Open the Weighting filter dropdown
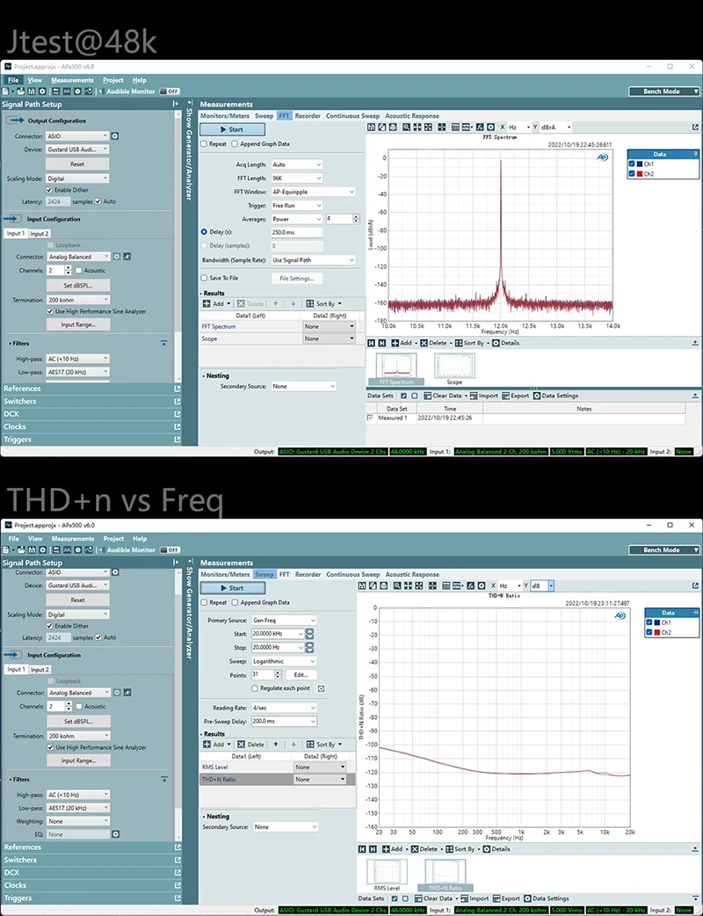Screen dimensions: 703x916 (78, 821)
